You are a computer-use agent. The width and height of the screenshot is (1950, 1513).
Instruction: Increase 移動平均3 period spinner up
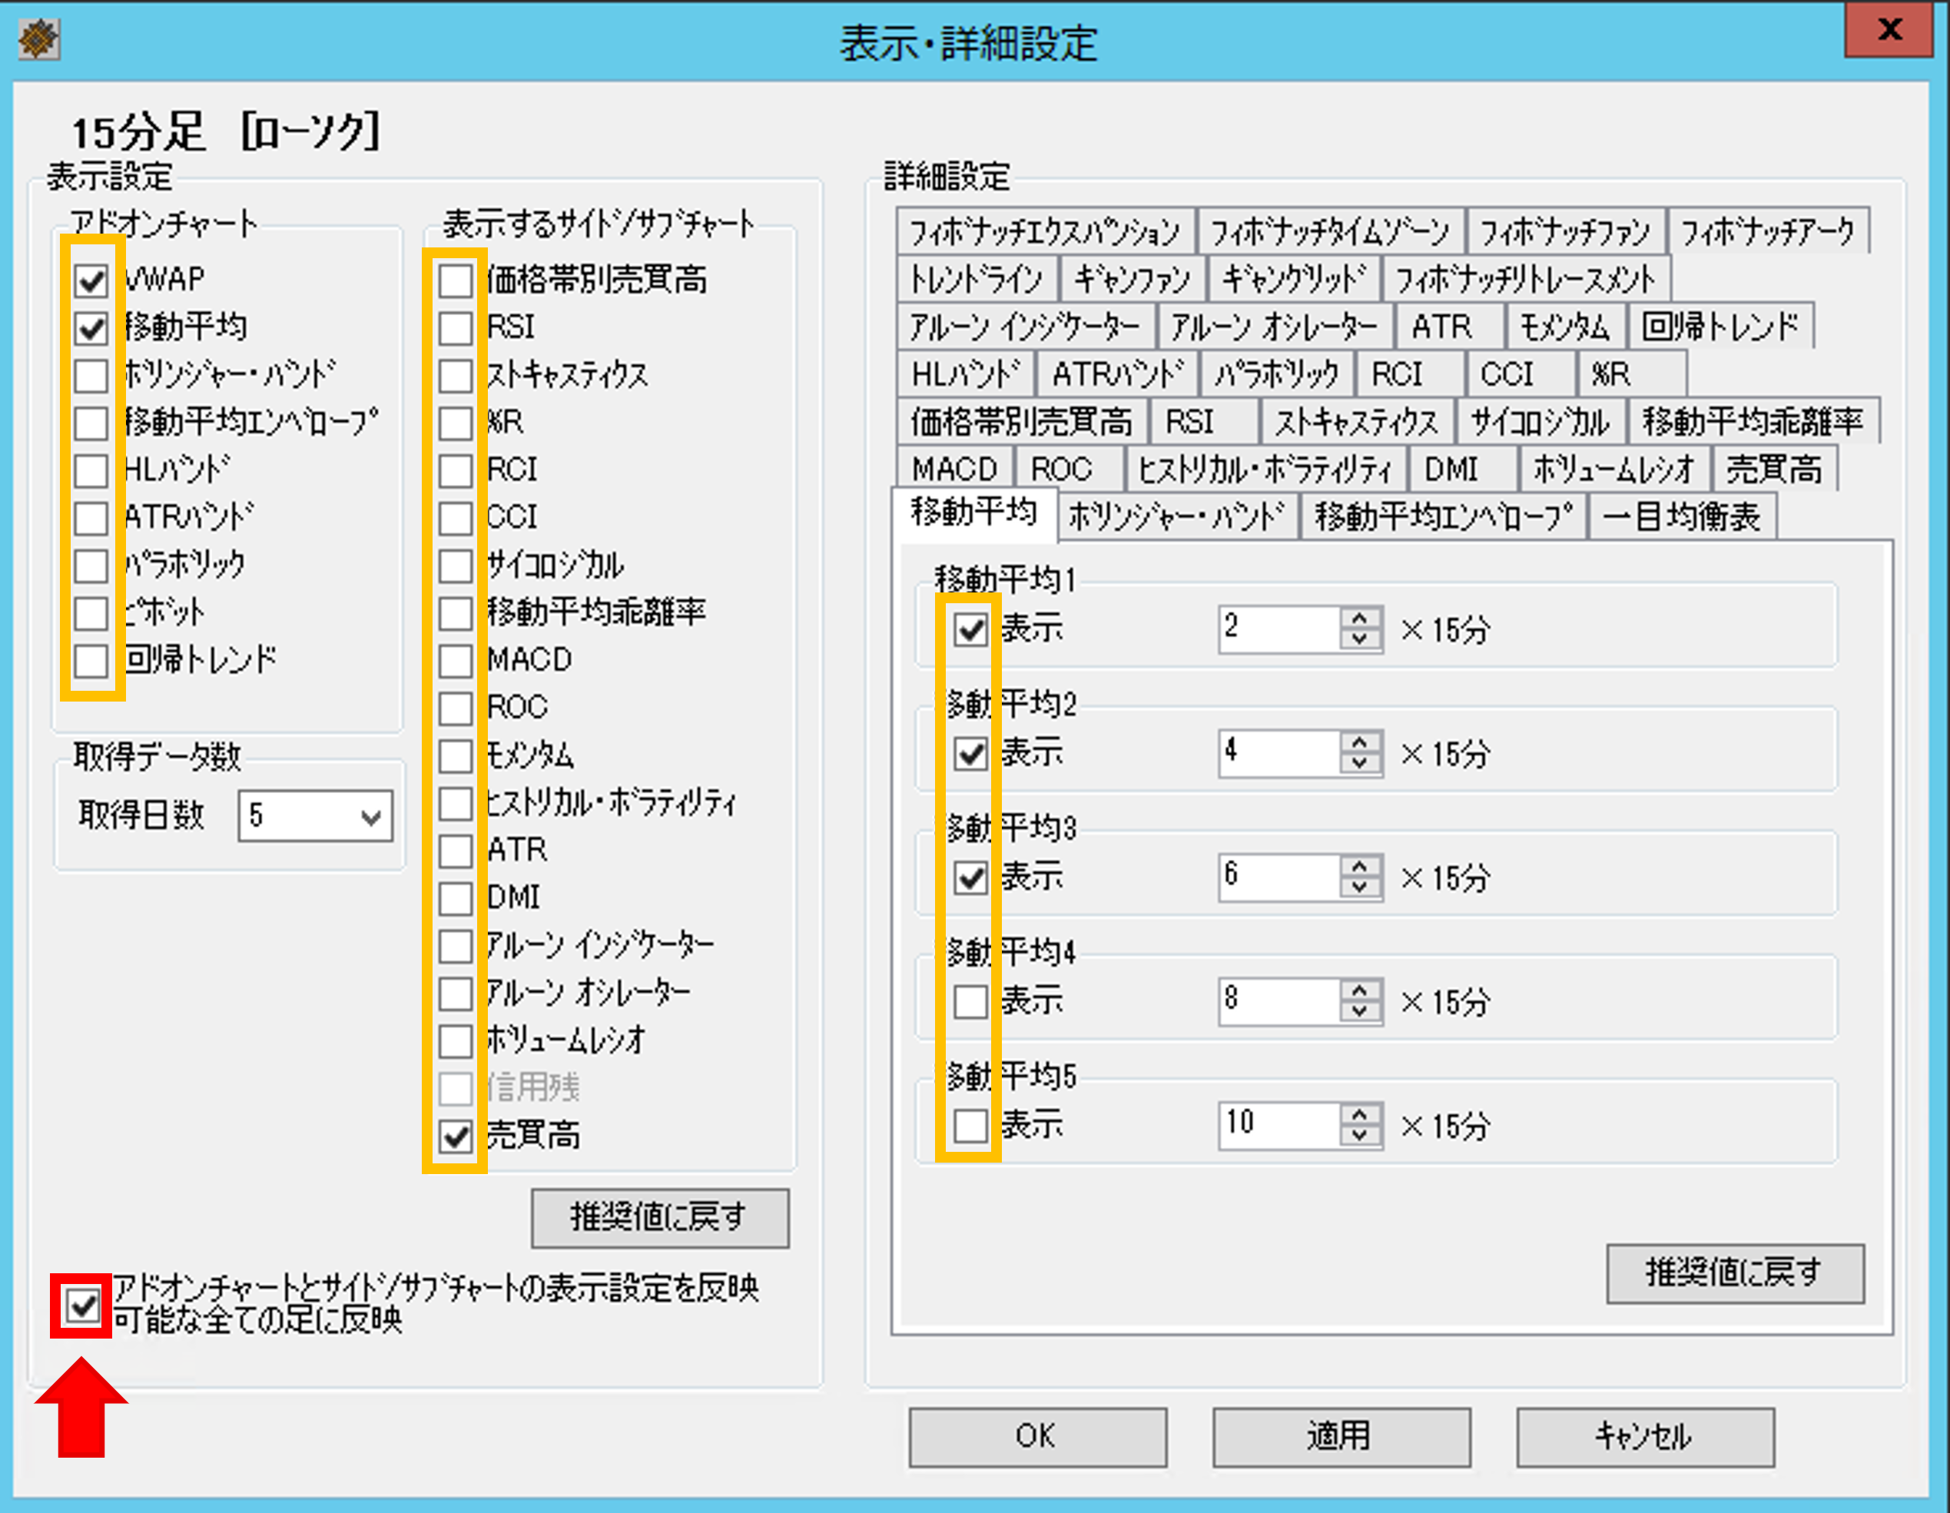coord(1359,866)
